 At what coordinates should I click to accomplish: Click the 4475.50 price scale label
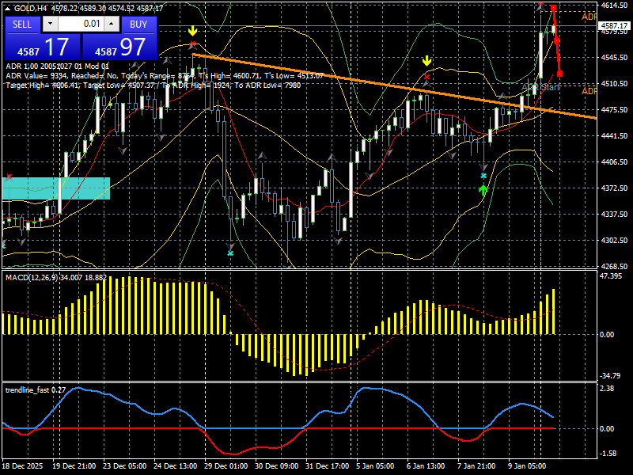pos(614,110)
